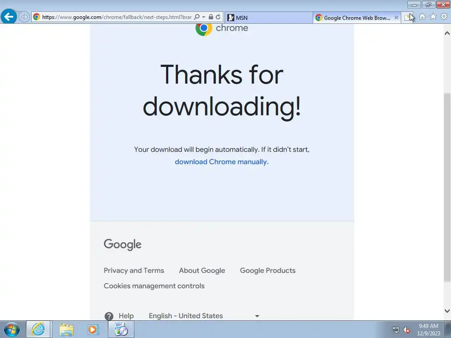Open the English - United States language dropdown
451x338 pixels.
204,316
